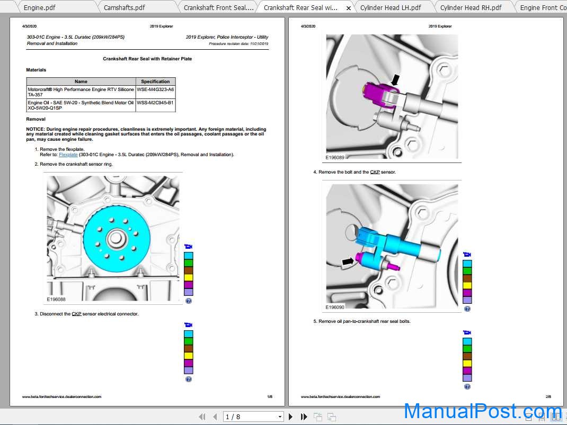Click the 'Removal' heading
The height and width of the screenshot is (425, 567).
pyautogui.click(x=36, y=119)
